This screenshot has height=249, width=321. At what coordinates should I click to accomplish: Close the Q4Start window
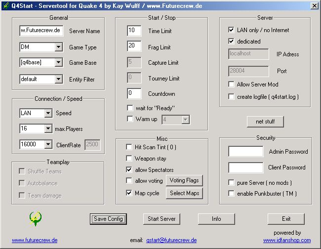click(314, 6)
